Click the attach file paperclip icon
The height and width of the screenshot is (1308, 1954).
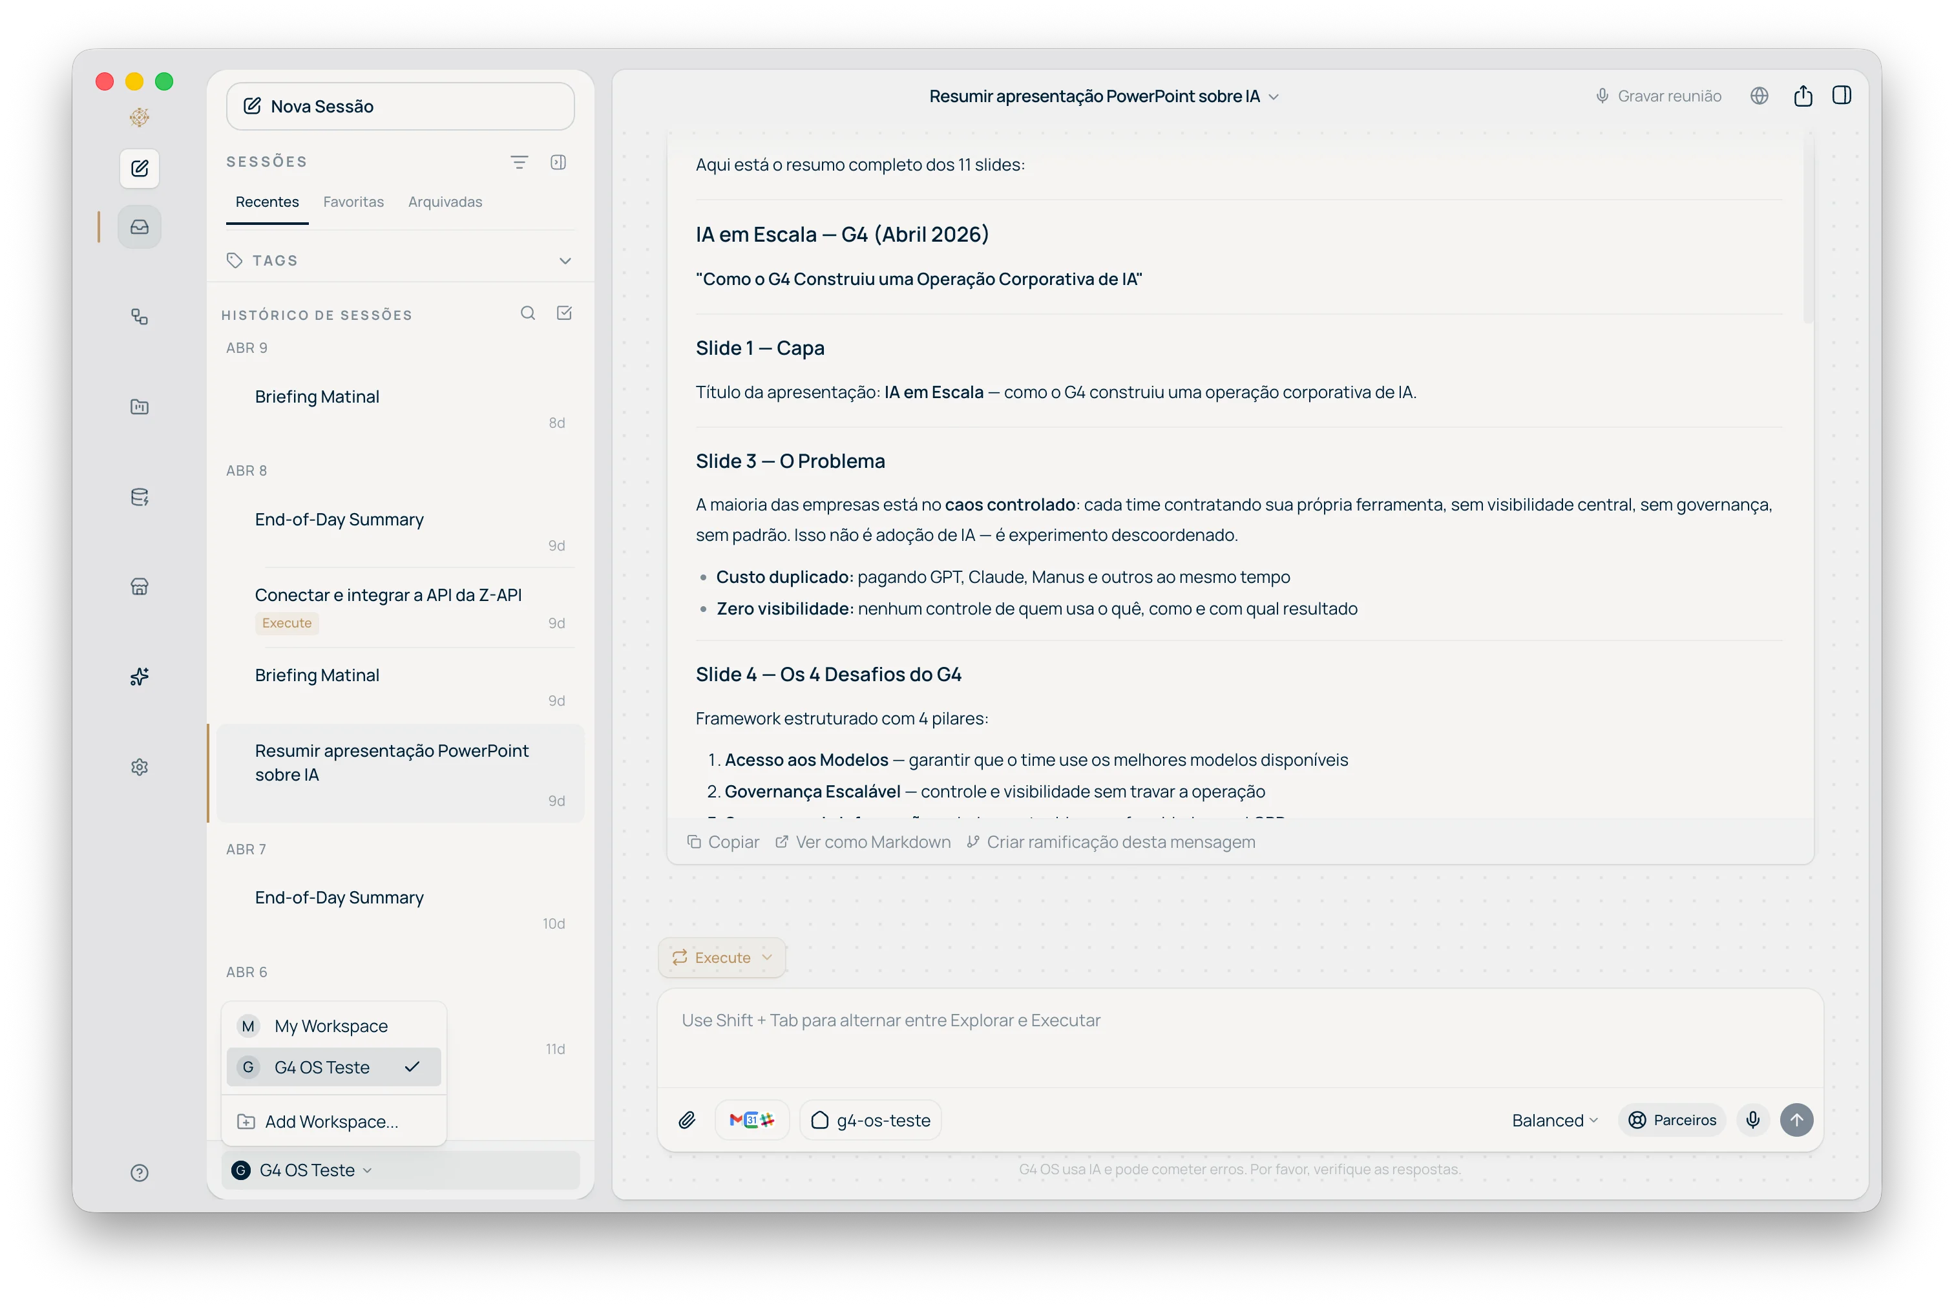coord(686,1121)
